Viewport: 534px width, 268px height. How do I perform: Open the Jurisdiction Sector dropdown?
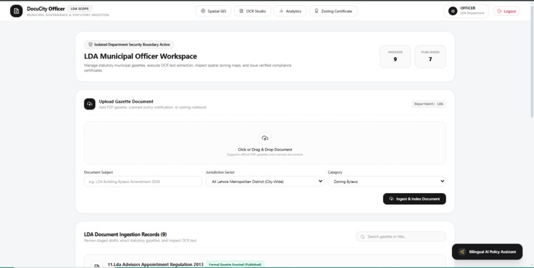tap(265, 181)
